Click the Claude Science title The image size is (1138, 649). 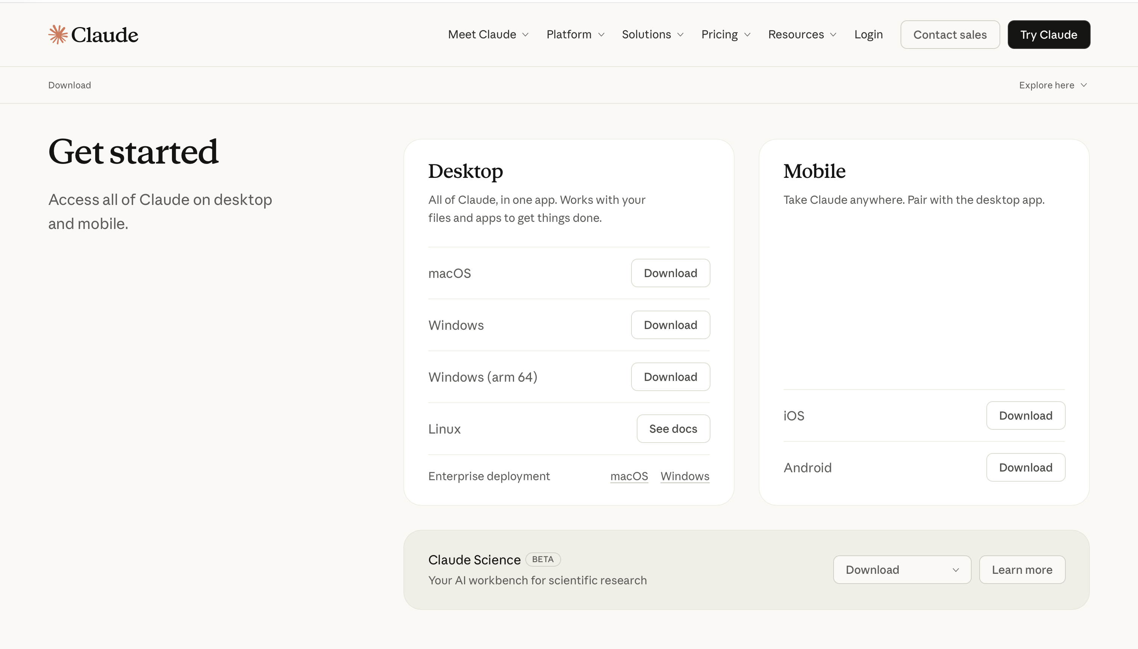pyautogui.click(x=474, y=560)
